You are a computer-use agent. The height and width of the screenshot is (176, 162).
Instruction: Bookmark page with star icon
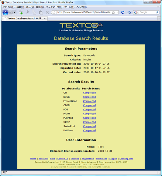pyautogui.click(x=113, y=12)
